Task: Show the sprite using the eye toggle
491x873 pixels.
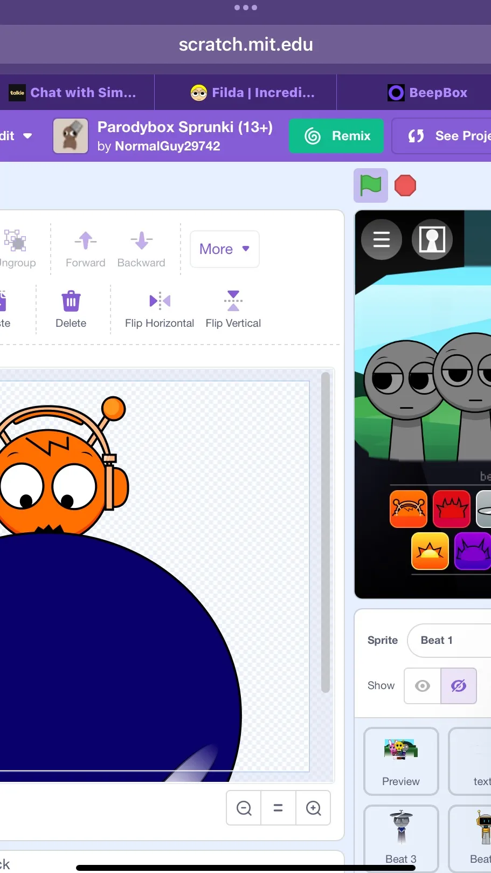Action: coord(423,685)
